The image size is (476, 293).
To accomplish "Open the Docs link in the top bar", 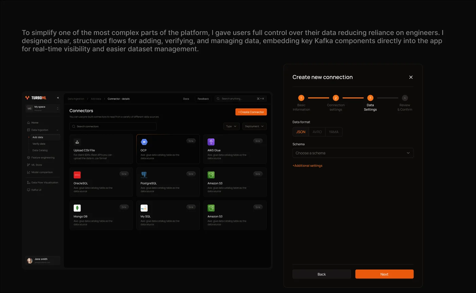I will click(186, 99).
